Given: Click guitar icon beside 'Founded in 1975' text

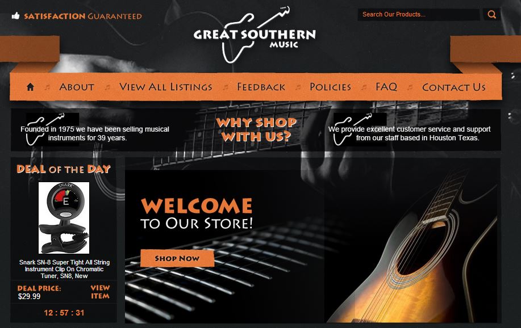Looking at the screenshot, I should (x=45, y=129).
